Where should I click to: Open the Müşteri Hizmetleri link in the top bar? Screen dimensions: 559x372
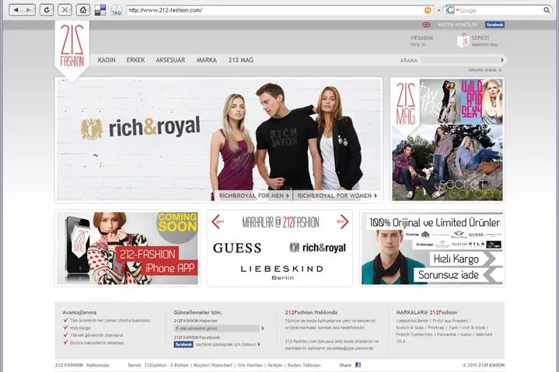coord(457,25)
